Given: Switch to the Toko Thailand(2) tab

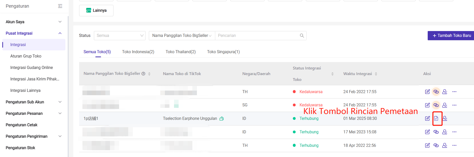Looking at the screenshot, I should pyautogui.click(x=181, y=52).
